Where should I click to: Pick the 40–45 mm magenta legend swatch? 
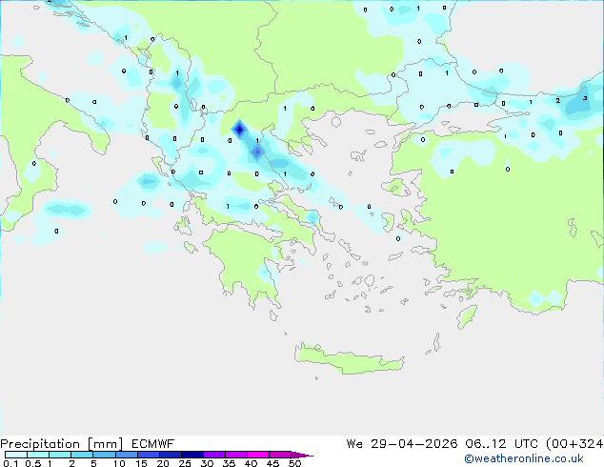point(258,455)
